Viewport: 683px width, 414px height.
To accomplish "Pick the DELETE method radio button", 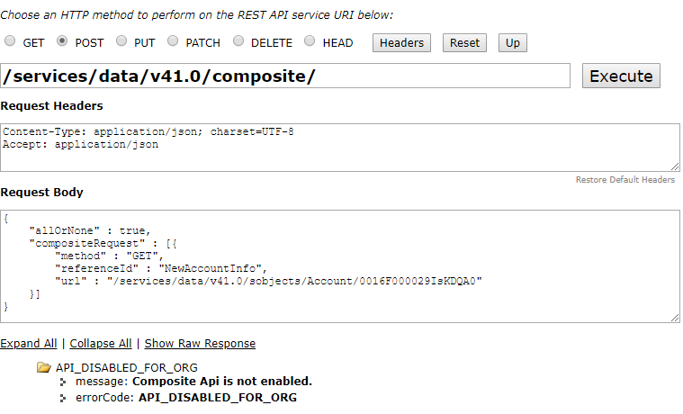I will click(x=238, y=41).
